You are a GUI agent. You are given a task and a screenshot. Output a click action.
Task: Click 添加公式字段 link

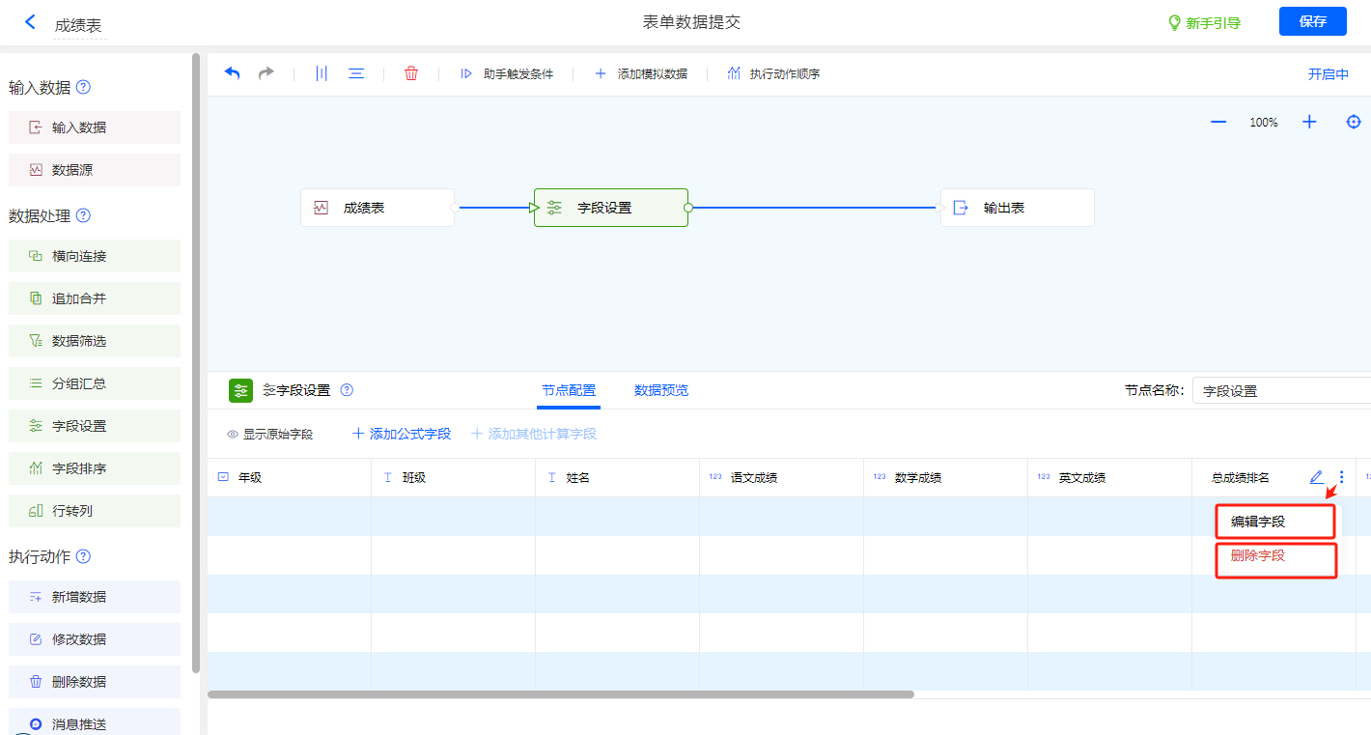(402, 435)
